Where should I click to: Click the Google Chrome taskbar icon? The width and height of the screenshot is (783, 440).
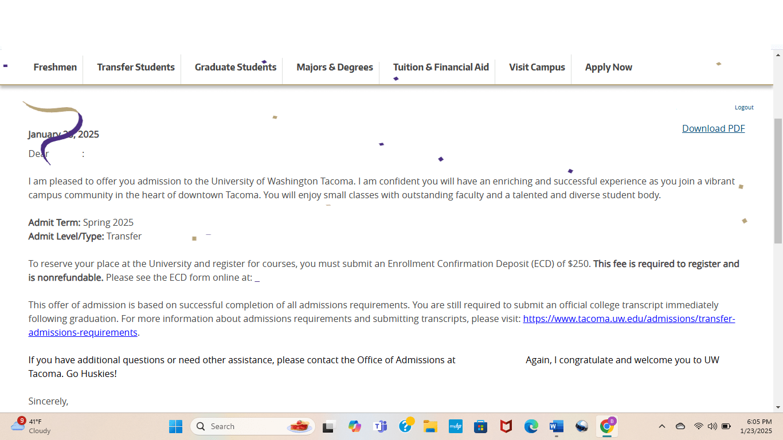click(606, 426)
